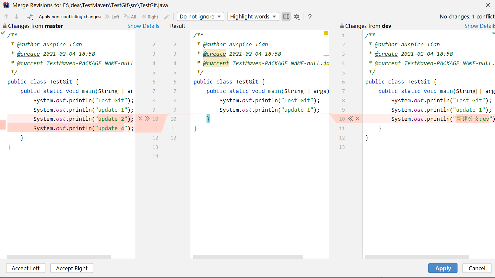Show Details for master changes
Image resolution: width=495 pixels, height=278 pixels.
click(143, 26)
